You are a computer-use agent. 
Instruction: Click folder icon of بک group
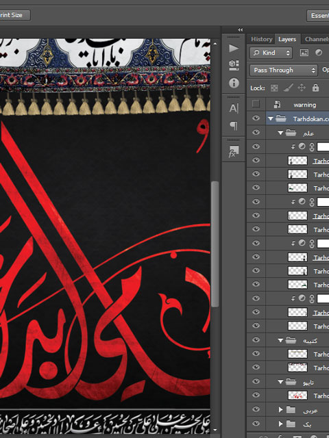pos(291,424)
